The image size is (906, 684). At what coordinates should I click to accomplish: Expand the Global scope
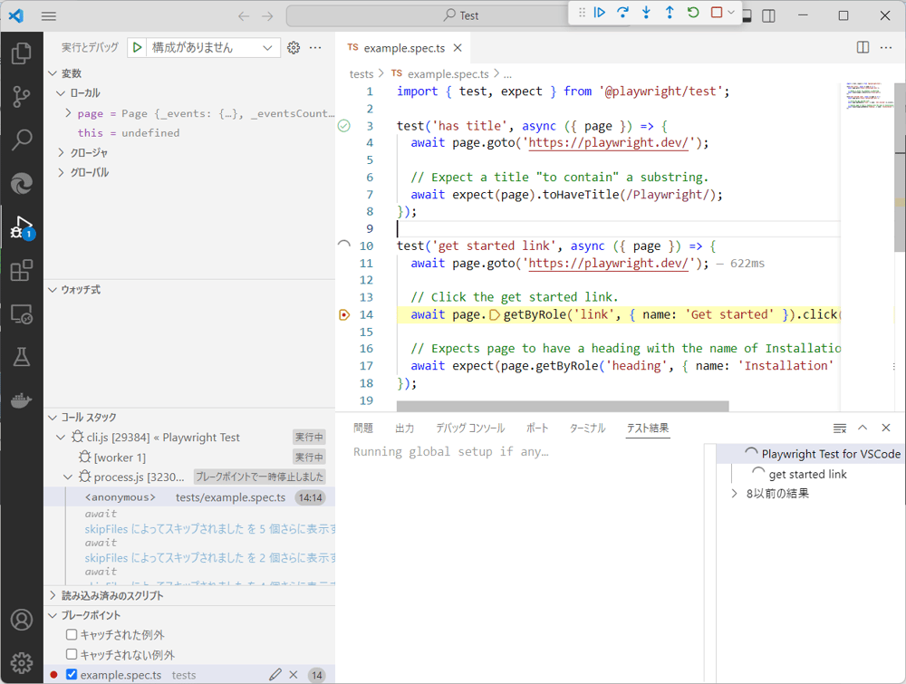click(x=61, y=172)
